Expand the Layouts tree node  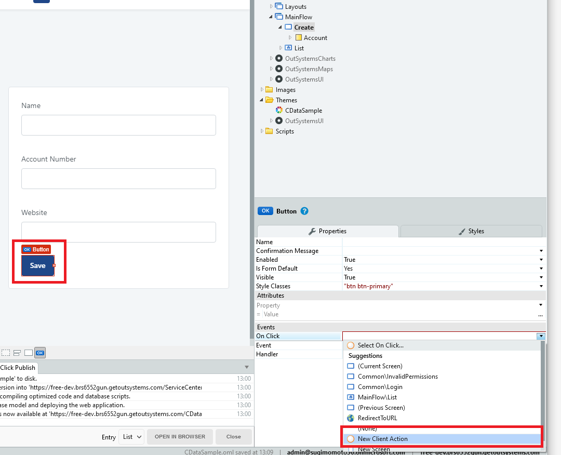click(271, 6)
